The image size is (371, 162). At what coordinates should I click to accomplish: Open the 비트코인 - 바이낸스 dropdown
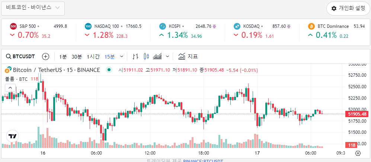pos(33,9)
